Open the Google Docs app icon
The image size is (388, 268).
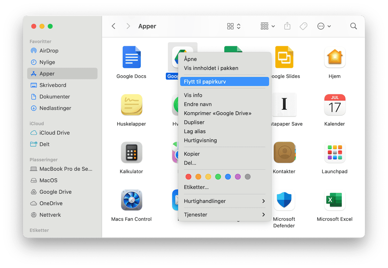(x=131, y=57)
